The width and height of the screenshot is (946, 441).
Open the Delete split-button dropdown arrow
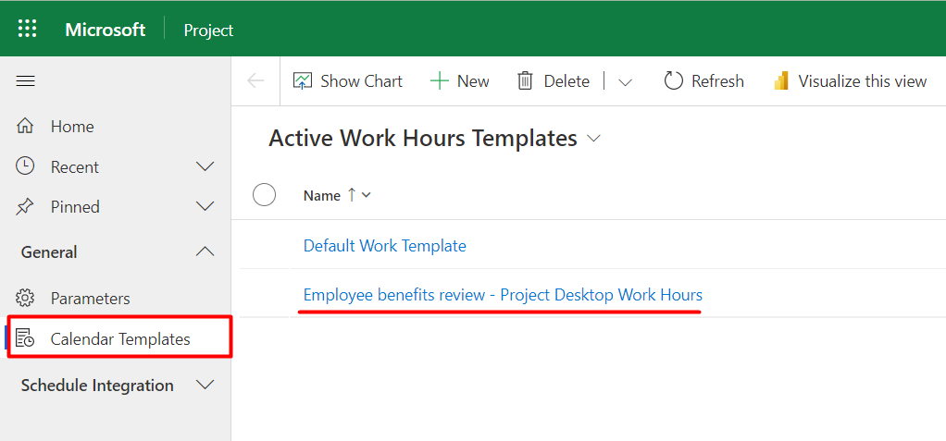click(x=625, y=82)
